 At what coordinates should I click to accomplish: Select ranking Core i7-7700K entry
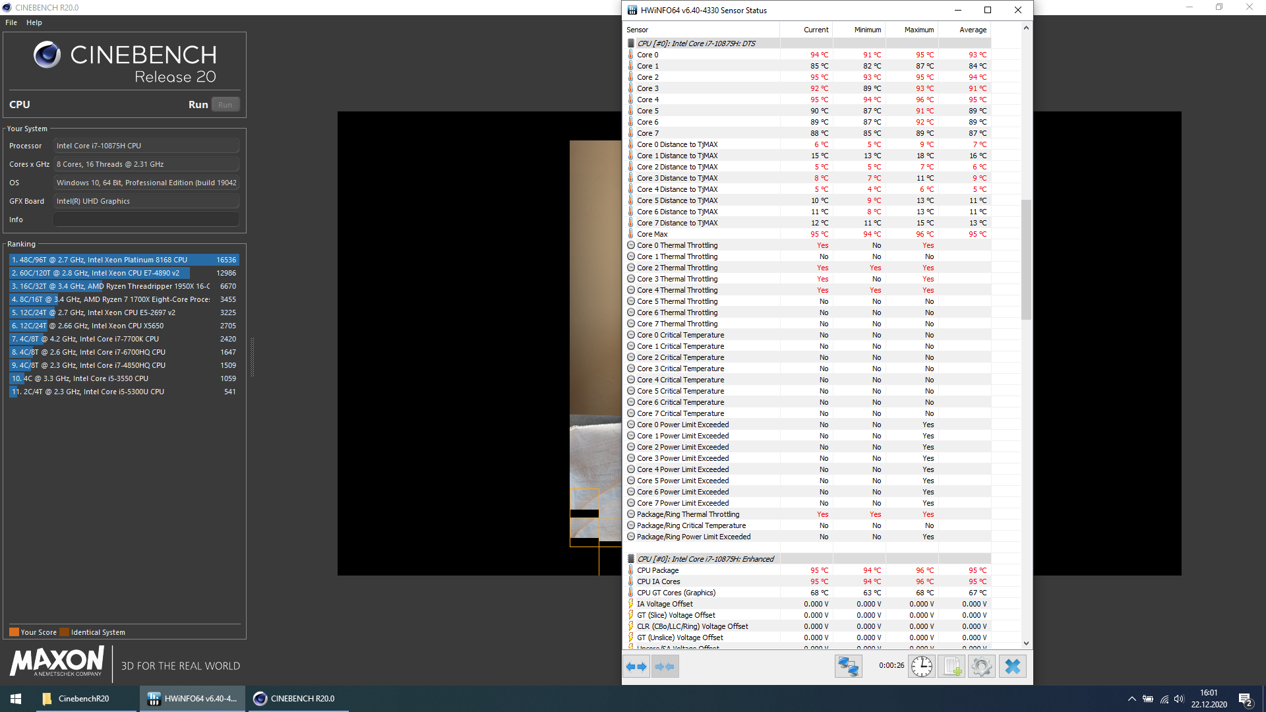(x=124, y=339)
